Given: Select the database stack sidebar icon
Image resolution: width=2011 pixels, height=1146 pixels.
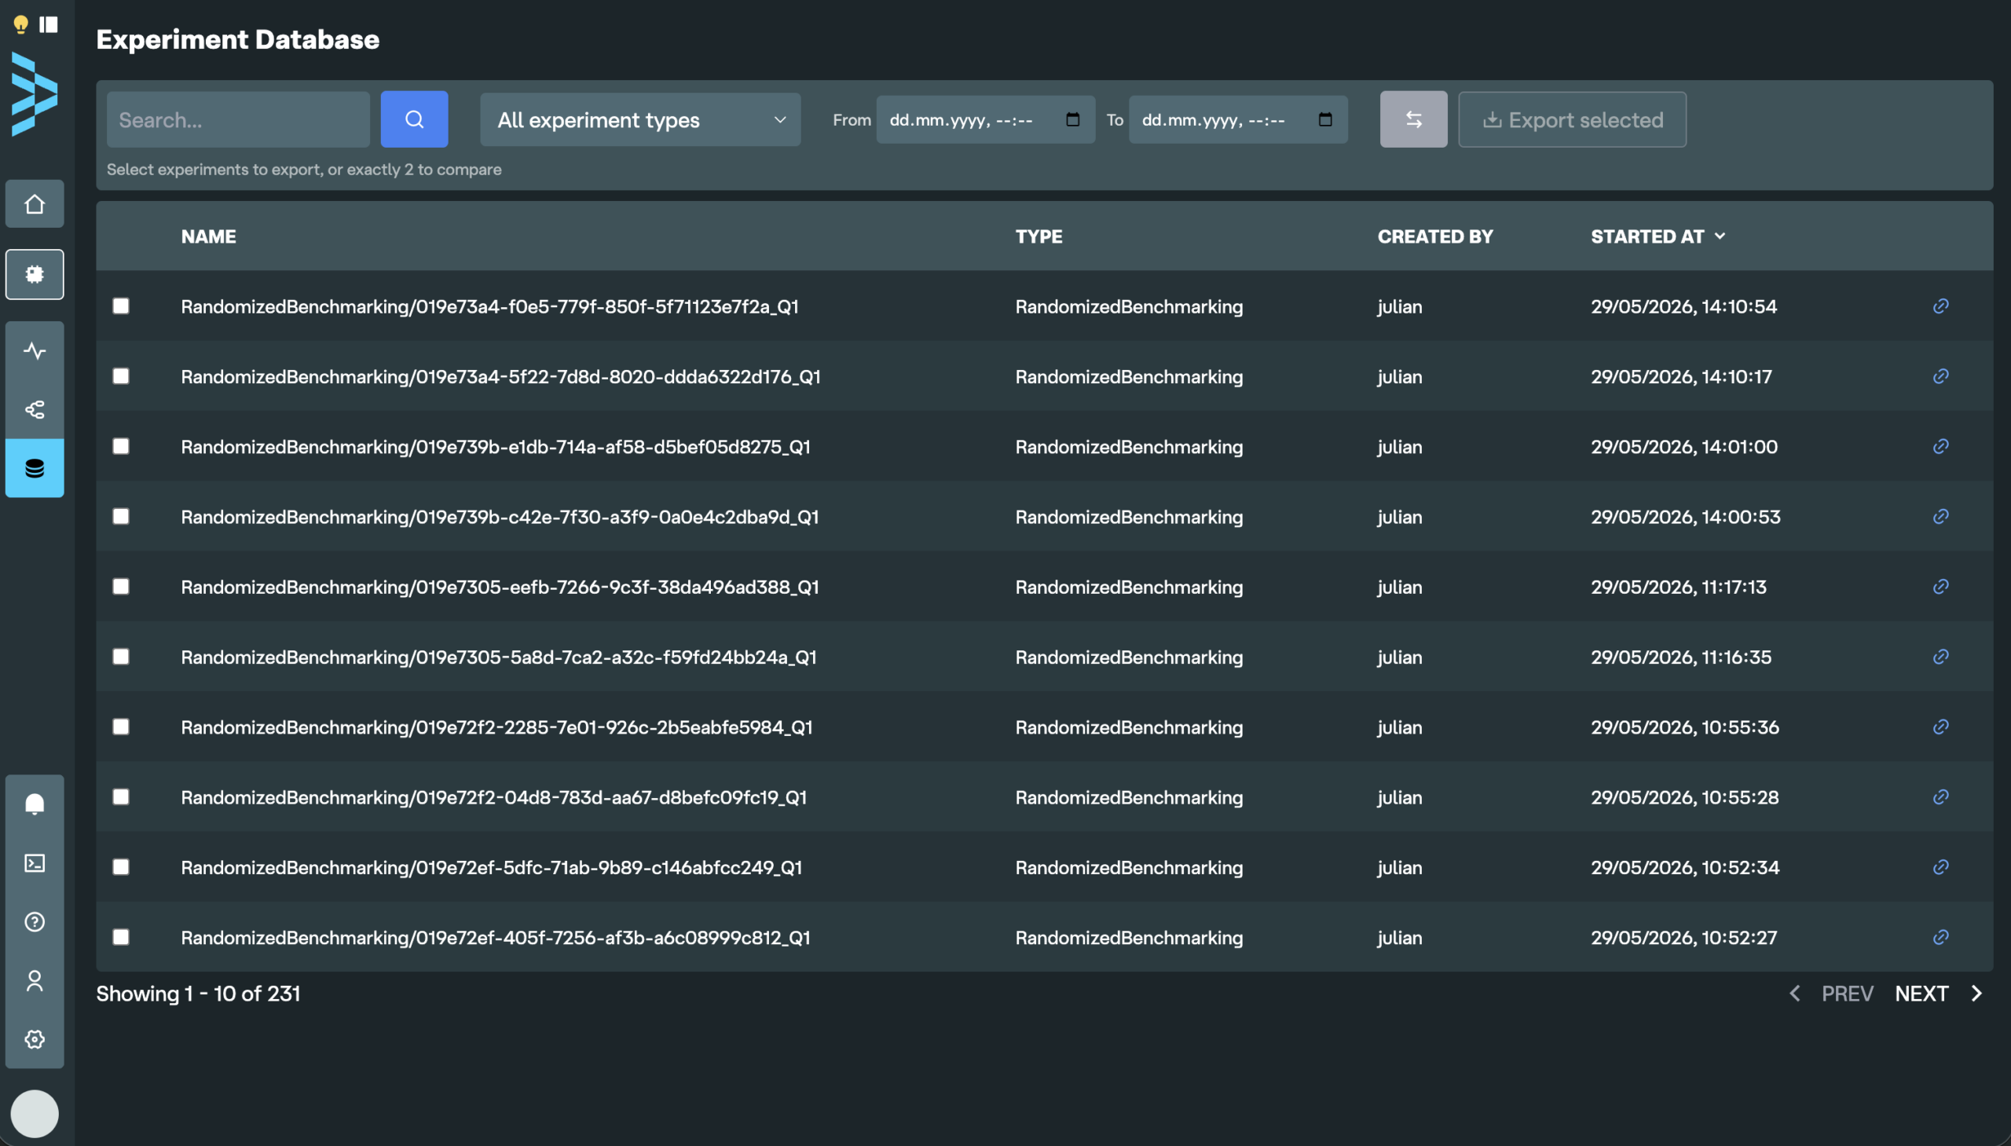Looking at the screenshot, I should (x=35, y=468).
